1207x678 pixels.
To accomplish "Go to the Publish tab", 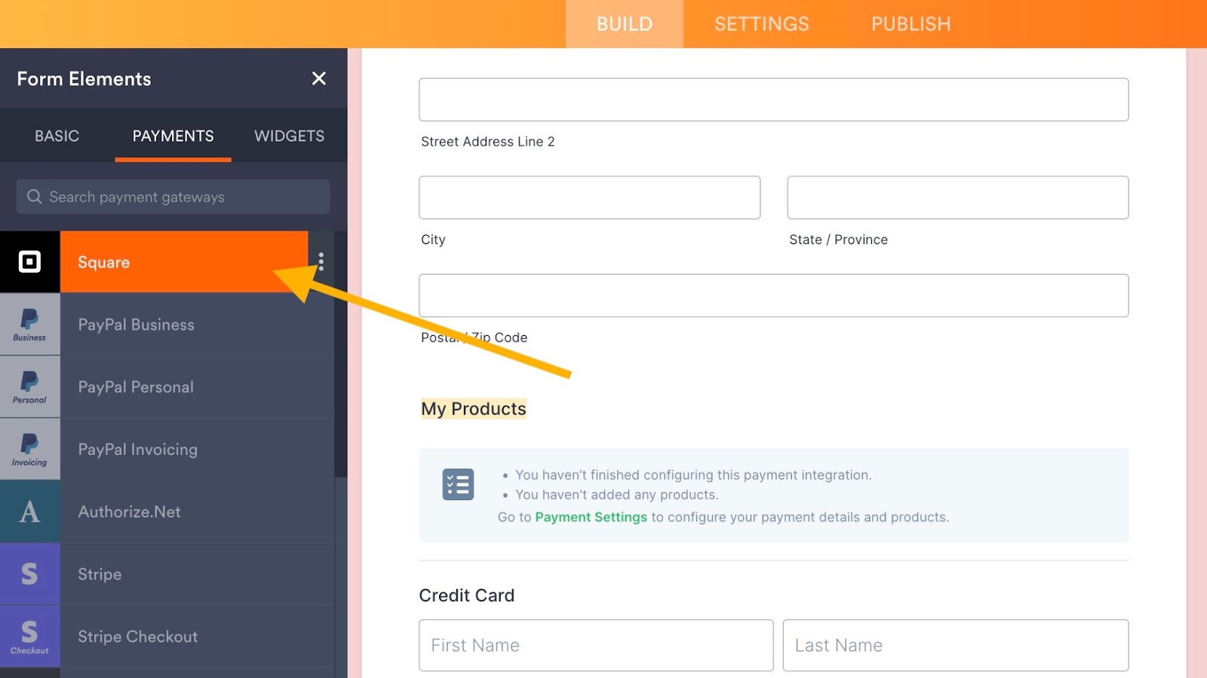I will click(911, 24).
